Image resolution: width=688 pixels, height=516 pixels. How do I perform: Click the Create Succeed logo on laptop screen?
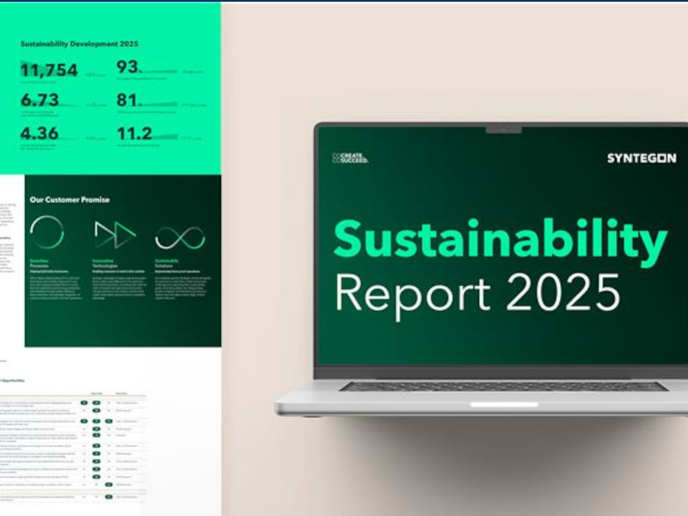point(350,158)
